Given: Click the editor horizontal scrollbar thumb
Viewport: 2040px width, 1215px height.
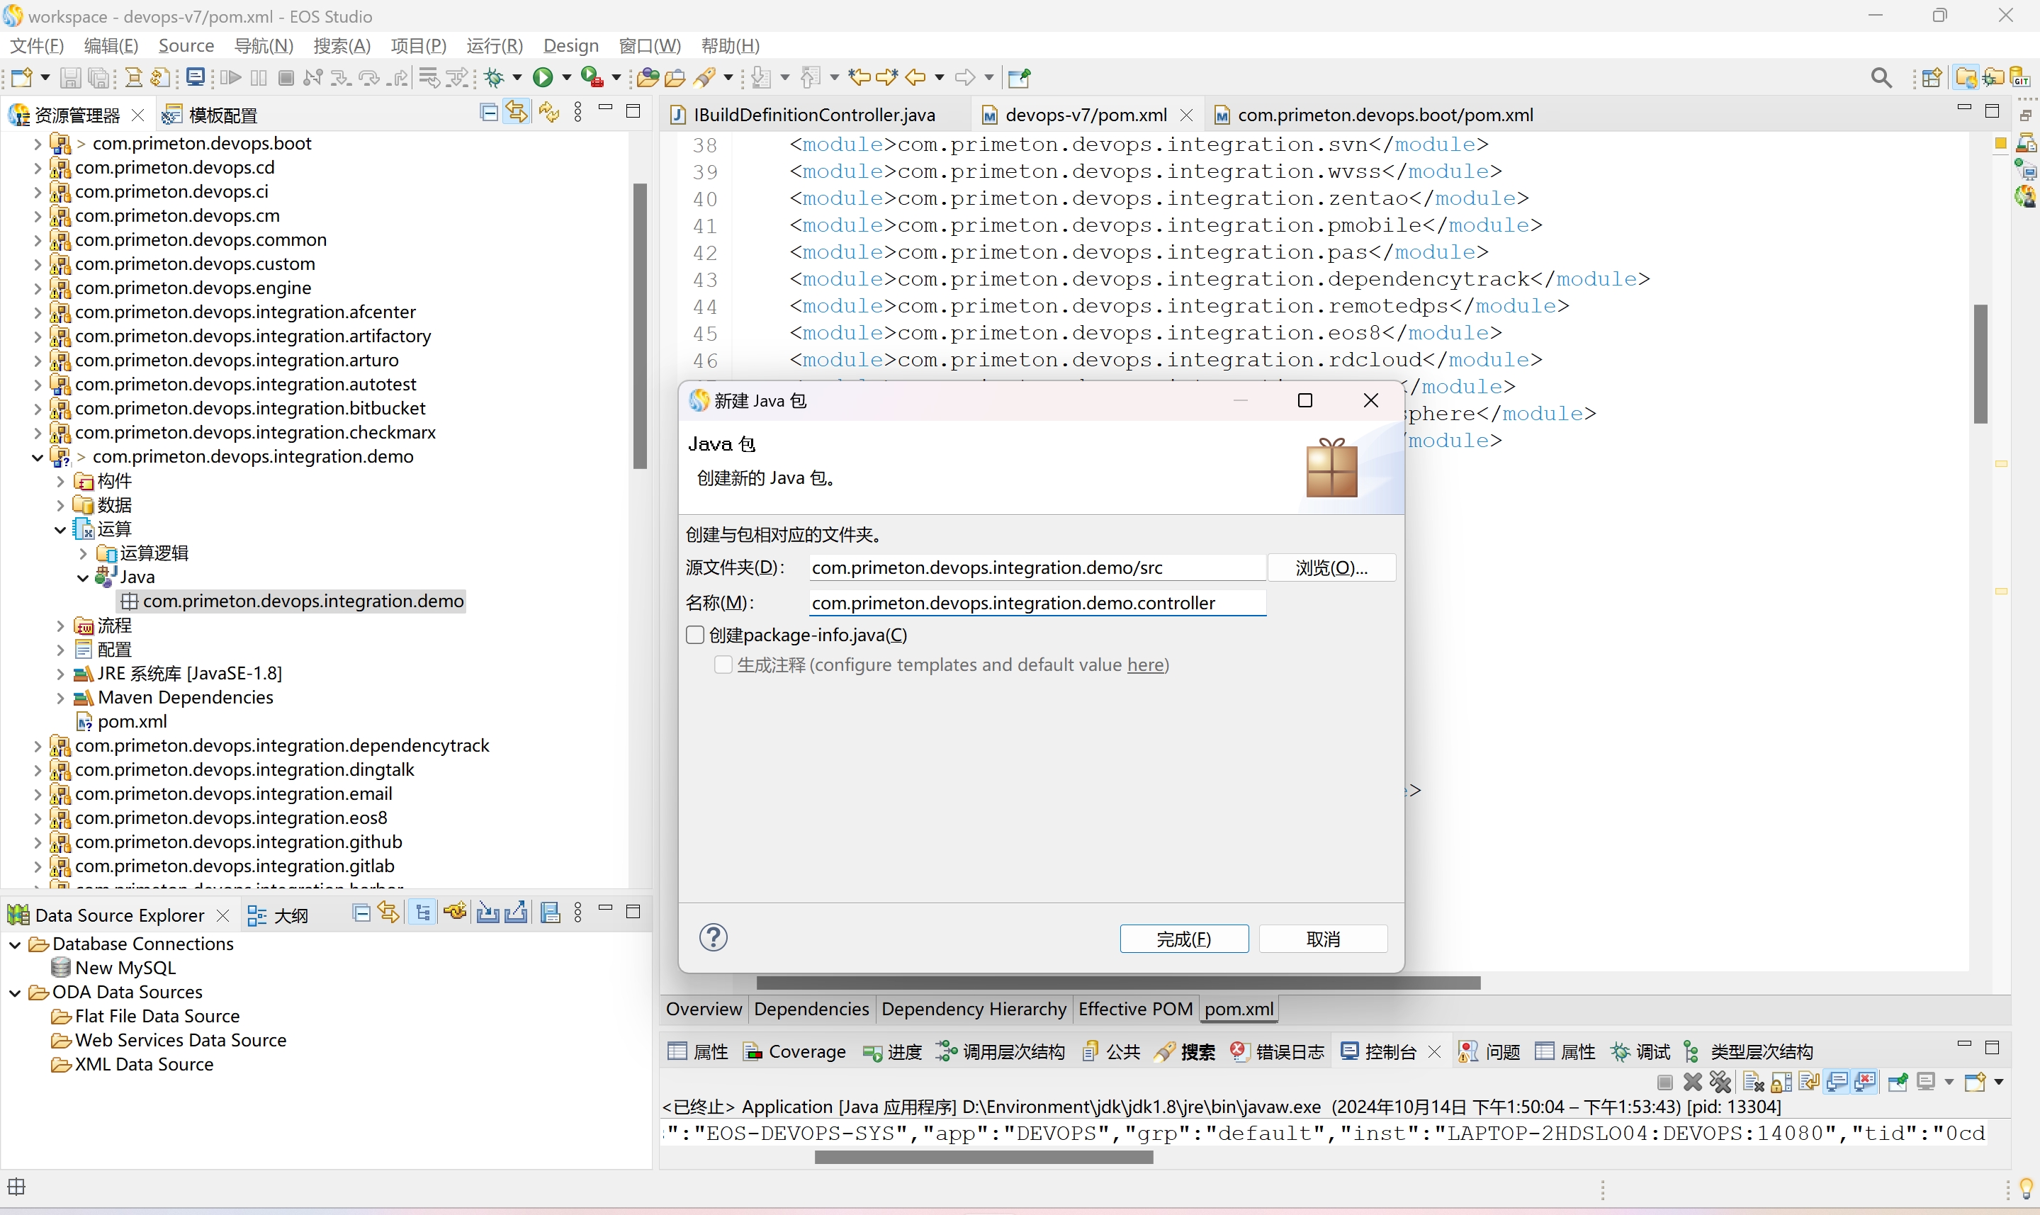Looking at the screenshot, I should point(1117,983).
